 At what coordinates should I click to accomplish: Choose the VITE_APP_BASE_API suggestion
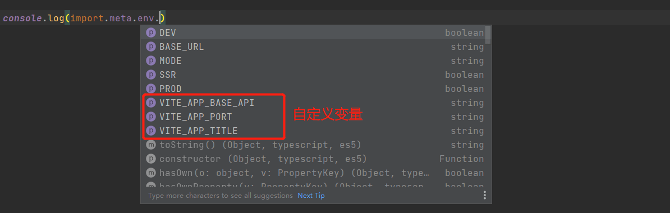(315, 103)
